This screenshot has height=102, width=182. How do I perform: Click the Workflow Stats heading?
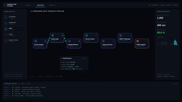[164, 12]
